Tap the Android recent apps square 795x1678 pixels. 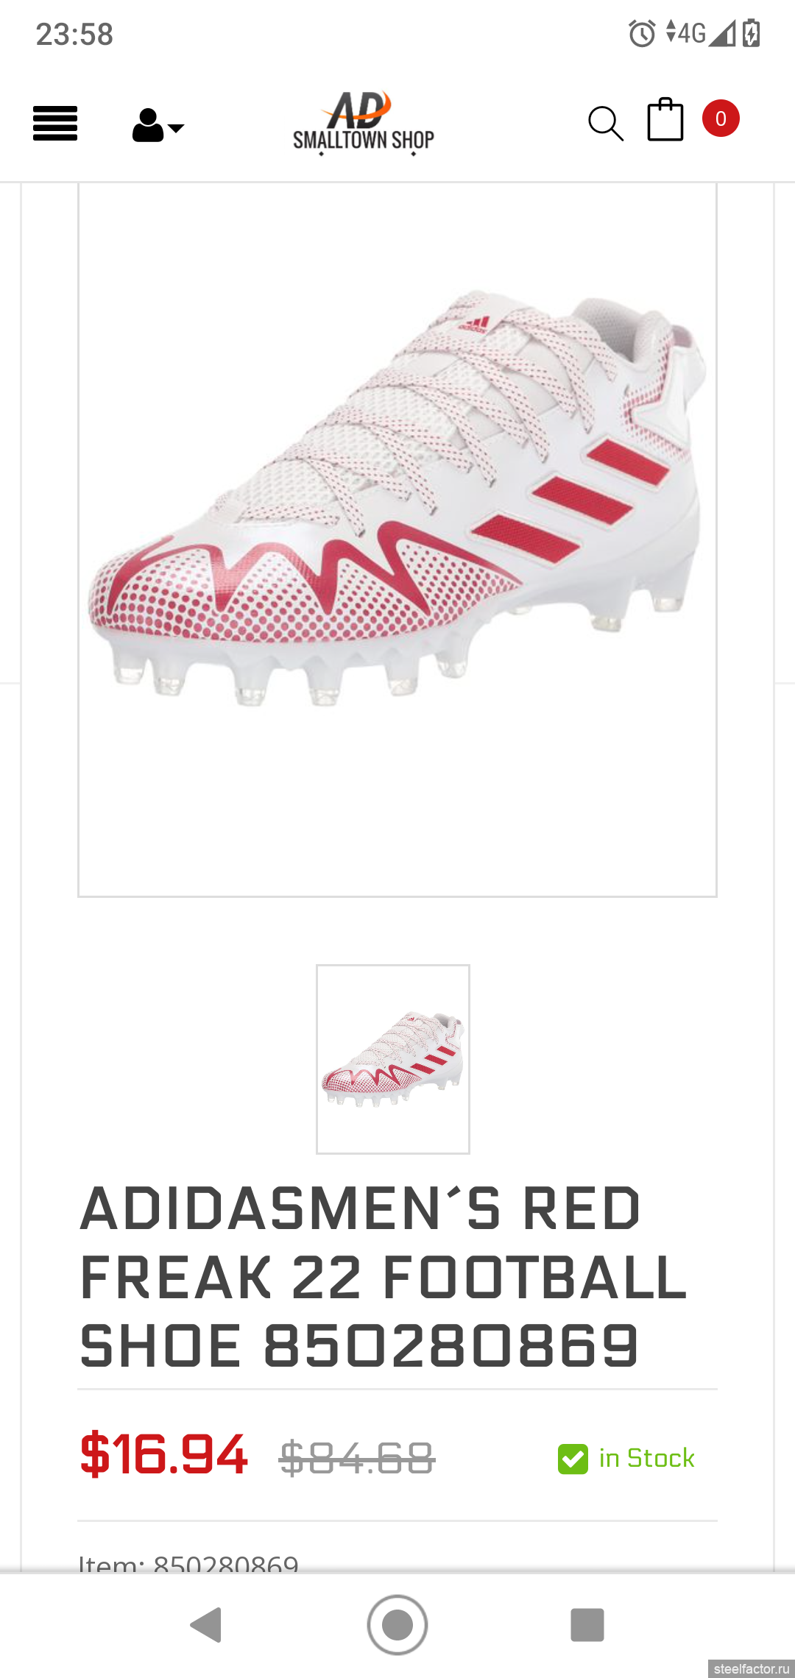[x=587, y=1624]
